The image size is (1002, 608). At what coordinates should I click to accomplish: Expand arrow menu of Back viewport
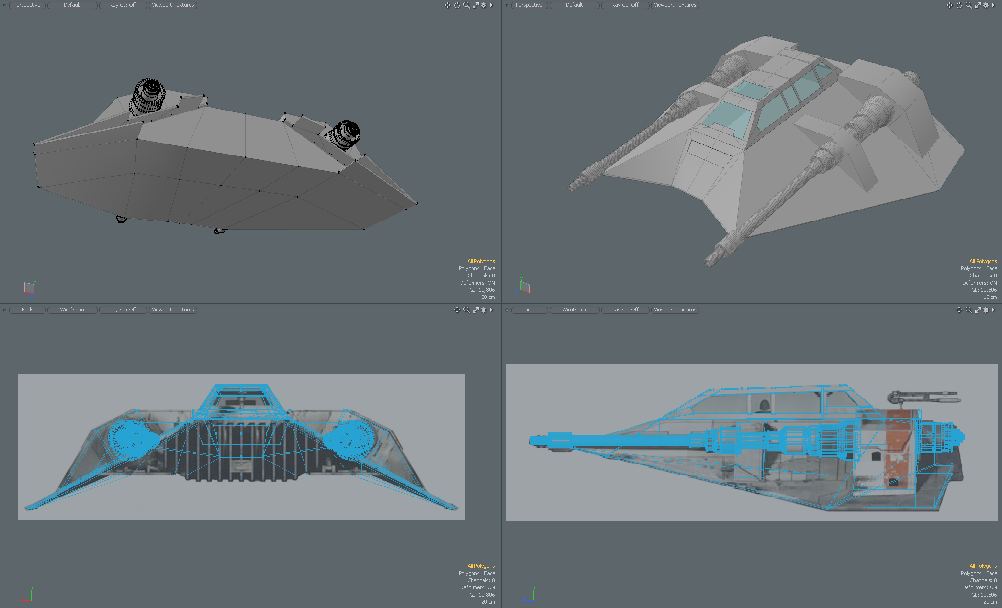click(x=491, y=310)
